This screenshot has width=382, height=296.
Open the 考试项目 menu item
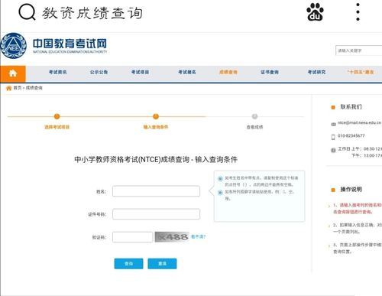pyautogui.click(x=140, y=72)
